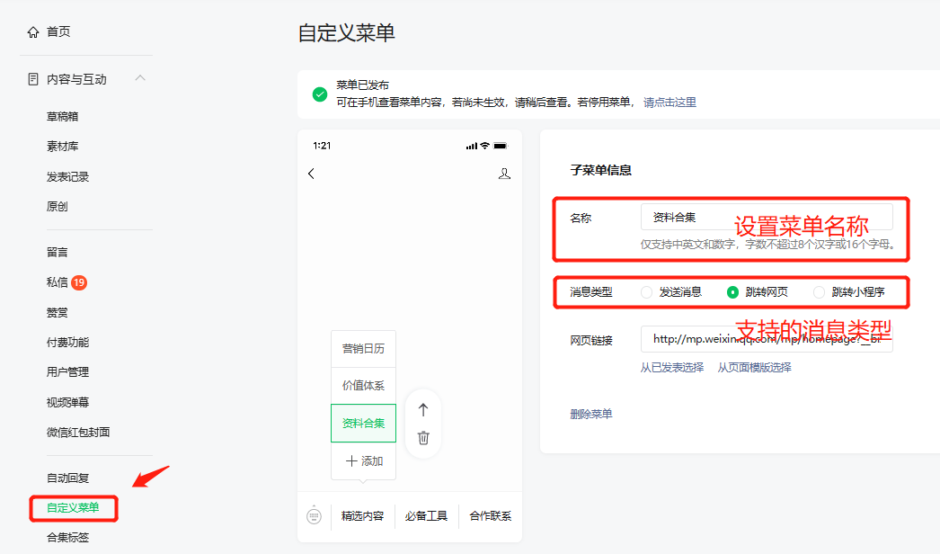This screenshot has height=554, width=940.
Task: Click the 从已发表选择 link
Action: coord(672,367)
